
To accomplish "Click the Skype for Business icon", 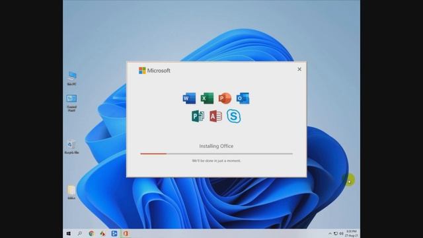I will 233,116.
